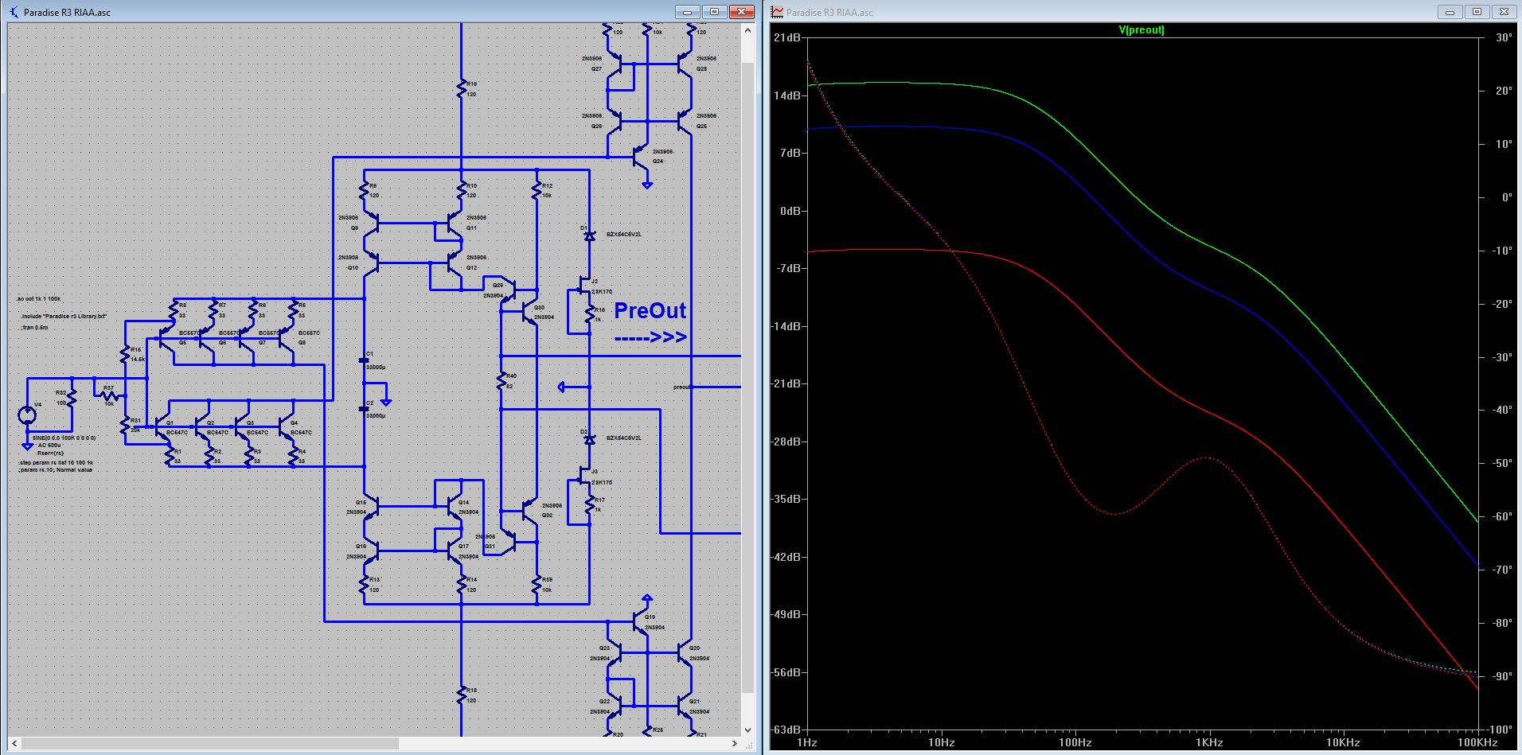Screen dimensions: 1522x755
Task: Click the ';param rs.10; Normal value' comment
Action: tap(55, 470)
